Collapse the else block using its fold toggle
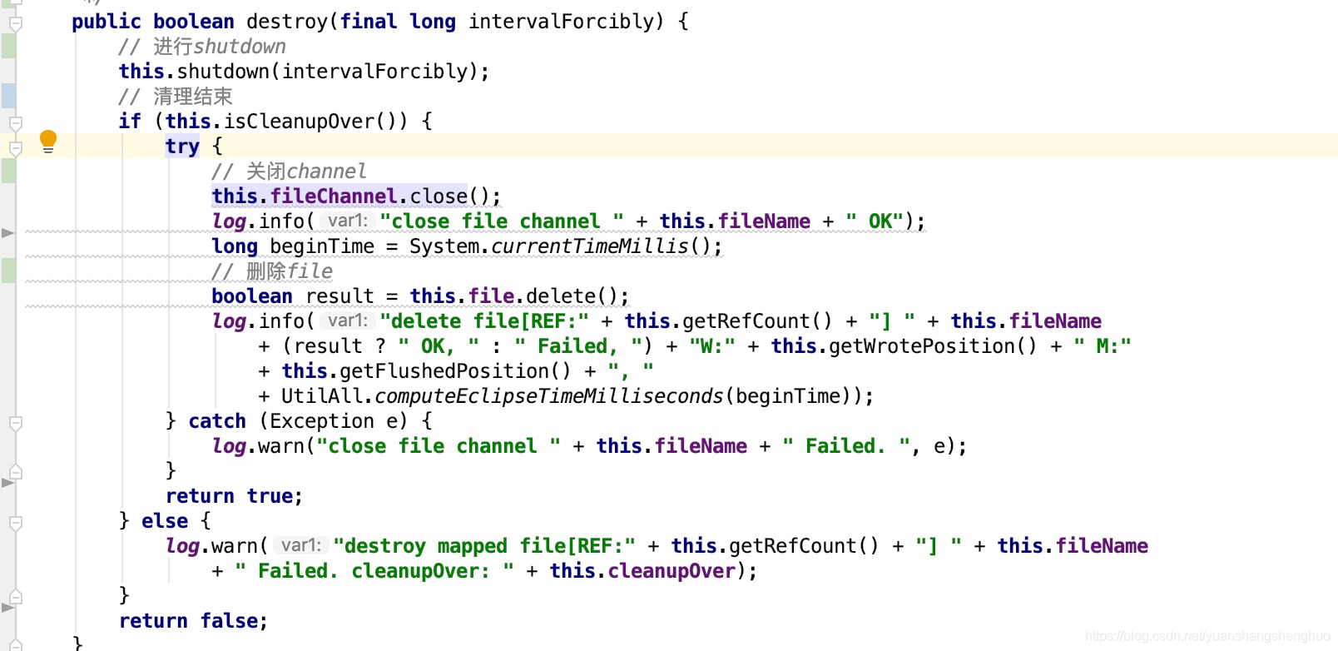Image resolution: width=1338 pixels, height=651 pixels. click(x=15, y=522)
